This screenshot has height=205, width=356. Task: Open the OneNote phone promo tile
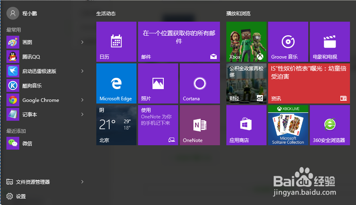(x=158, y=125)
